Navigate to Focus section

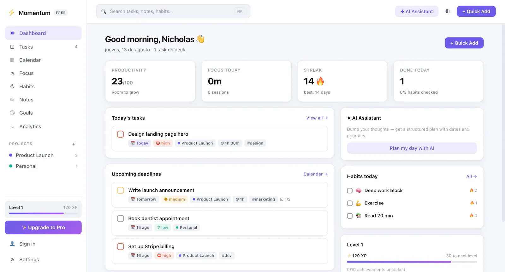point(43,73)
